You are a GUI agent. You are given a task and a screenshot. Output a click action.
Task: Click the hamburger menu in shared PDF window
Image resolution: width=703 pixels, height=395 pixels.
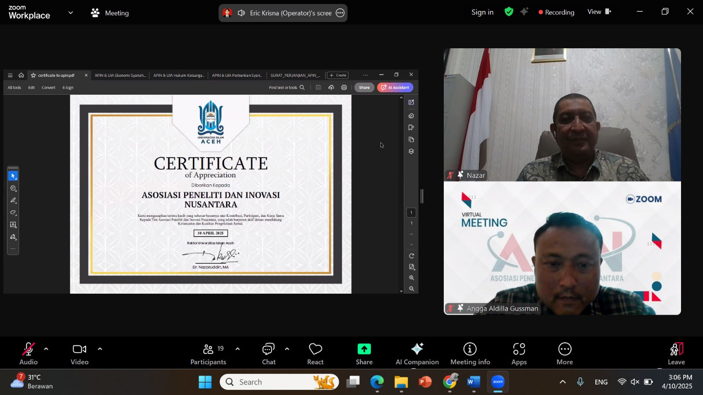[10, 75]
